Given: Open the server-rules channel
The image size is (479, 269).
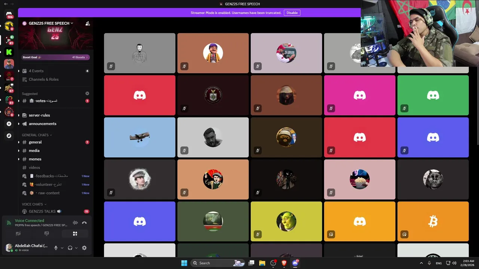Looking at the screenshot, I should (x=55, y=115).
